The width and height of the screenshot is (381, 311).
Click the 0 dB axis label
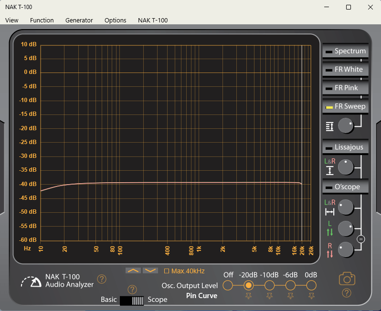(x=31, y=72)
